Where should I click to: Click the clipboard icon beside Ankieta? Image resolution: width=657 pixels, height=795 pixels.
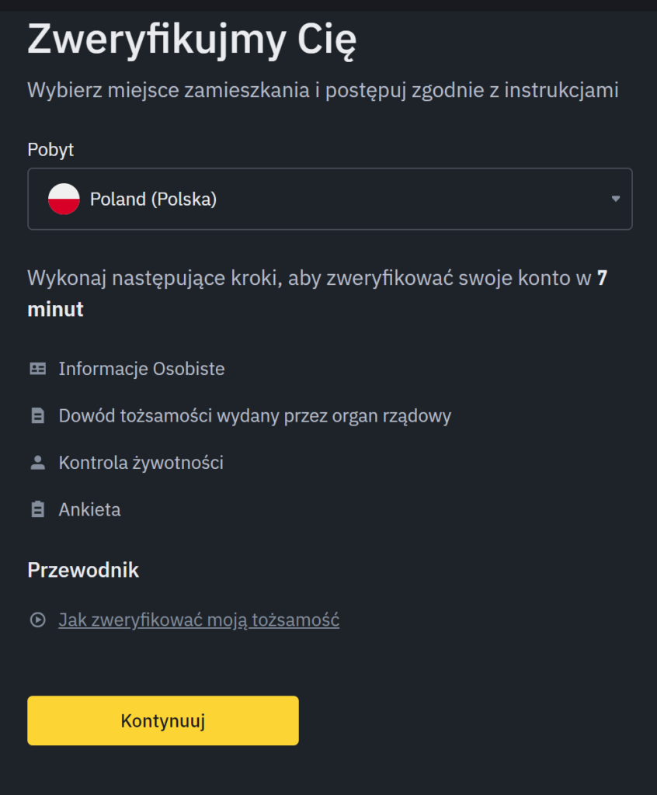tap(37, 510)
